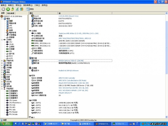The height and width of the screenshot is (126, 168).
Task: Open the Report toolbar button
Action: point(30,9)
